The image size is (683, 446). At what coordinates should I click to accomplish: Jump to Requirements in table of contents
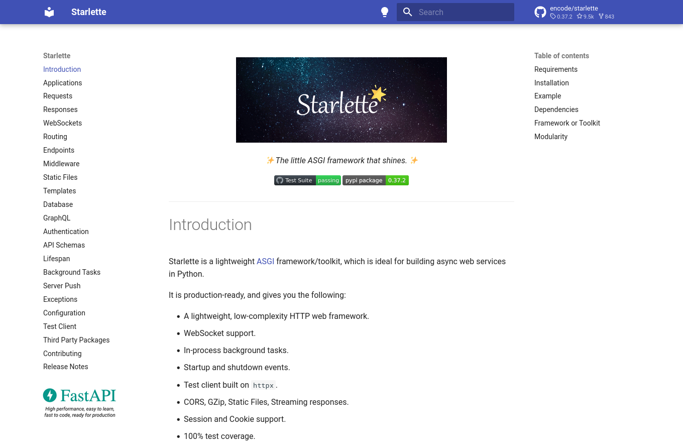click(556, 69)
